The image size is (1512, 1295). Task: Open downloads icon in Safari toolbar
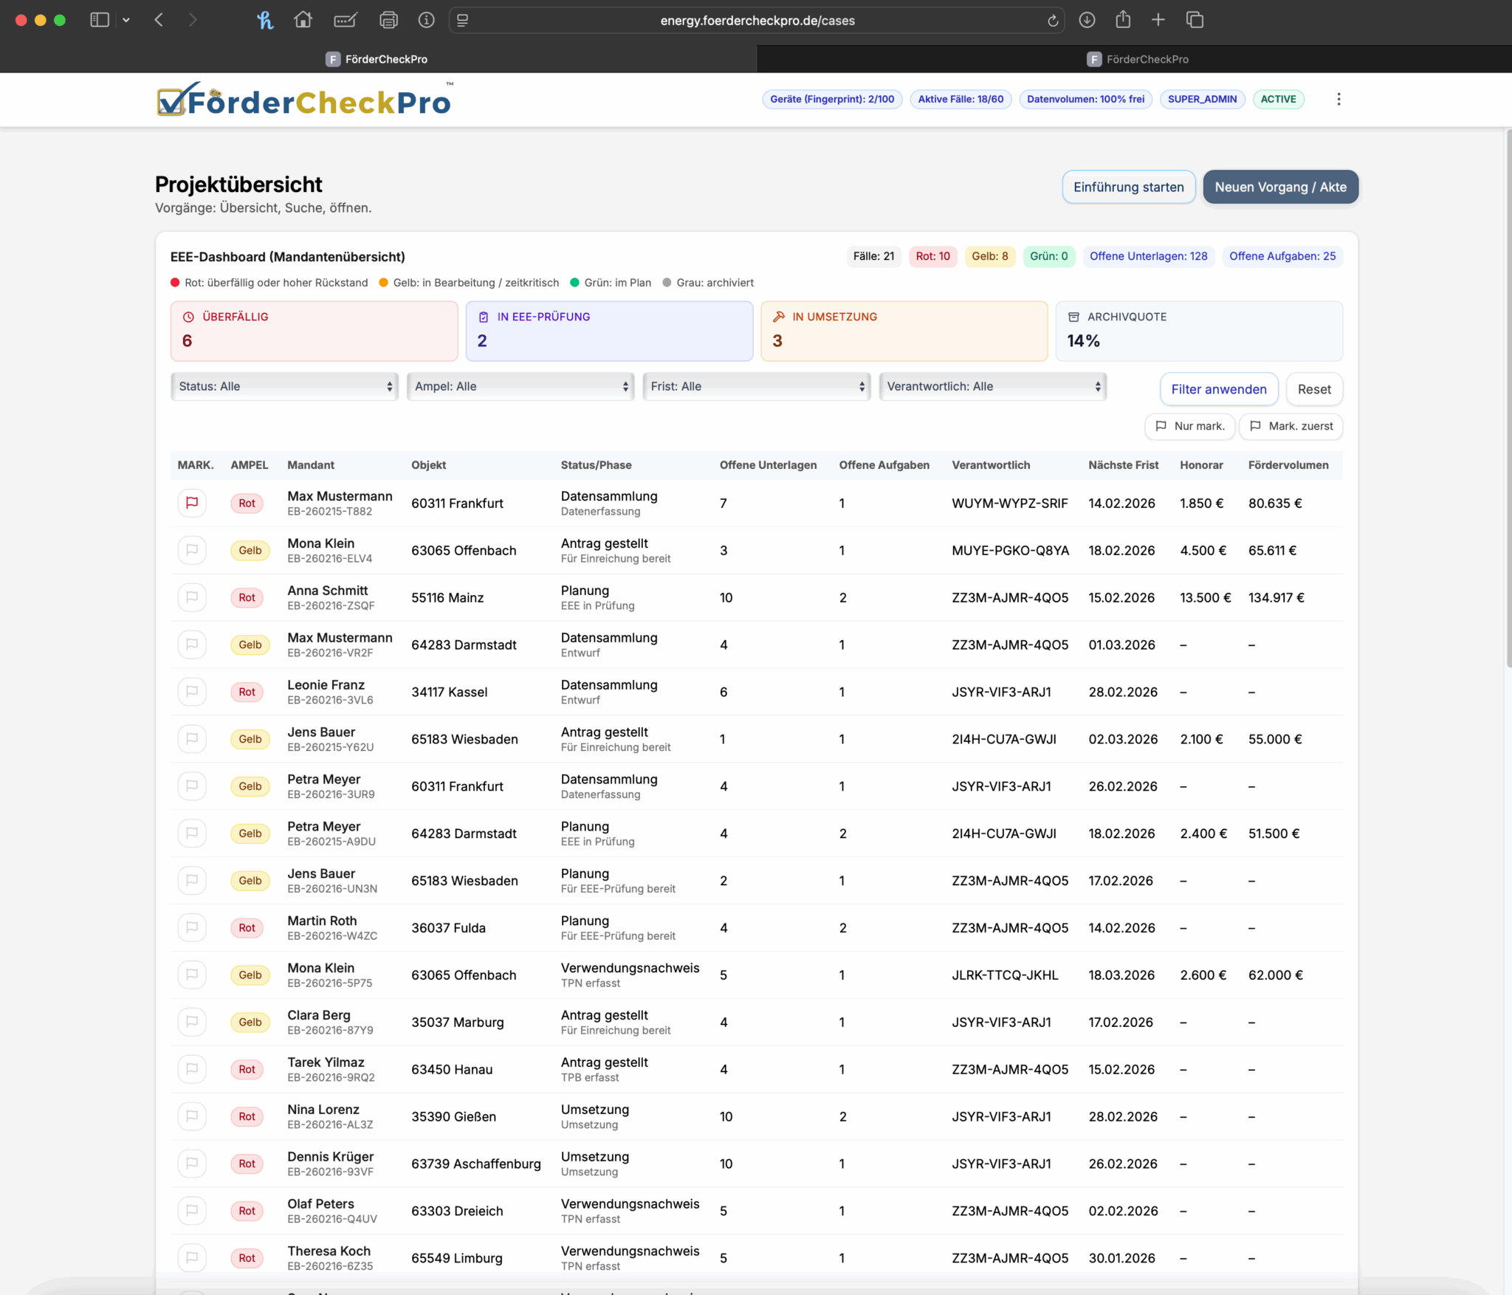1087,20
